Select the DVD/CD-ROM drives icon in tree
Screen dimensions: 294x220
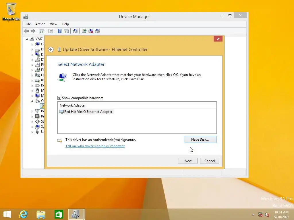(37, 60)
